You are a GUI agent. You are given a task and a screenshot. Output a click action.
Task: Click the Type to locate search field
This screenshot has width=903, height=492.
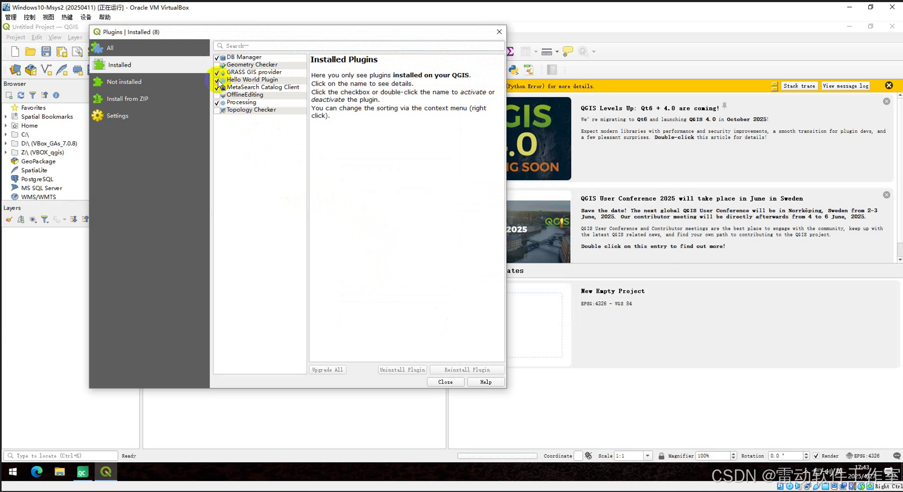60,456
